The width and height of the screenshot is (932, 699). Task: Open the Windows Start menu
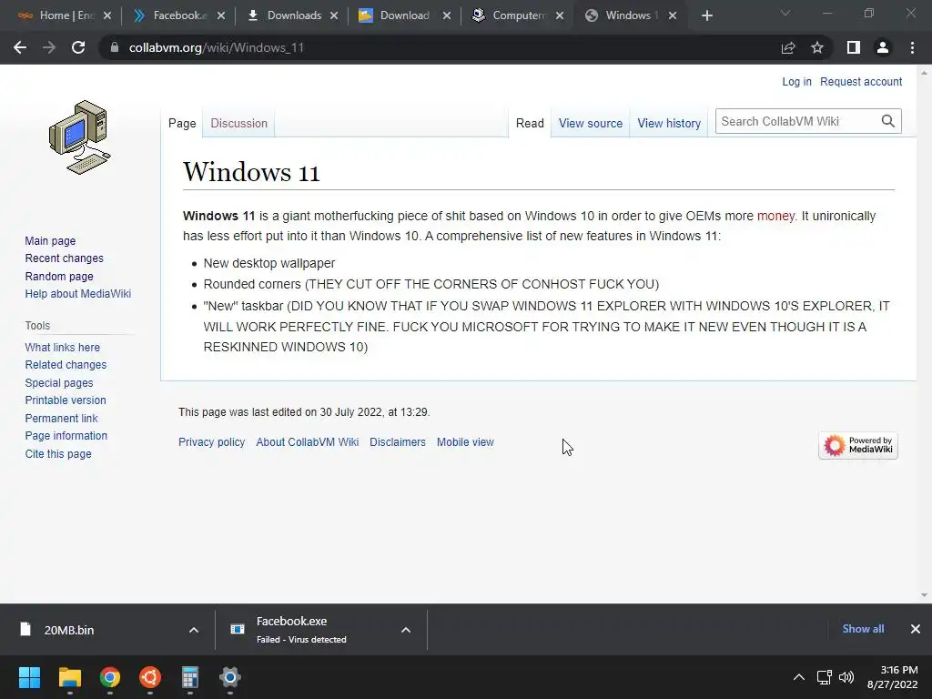30,677
